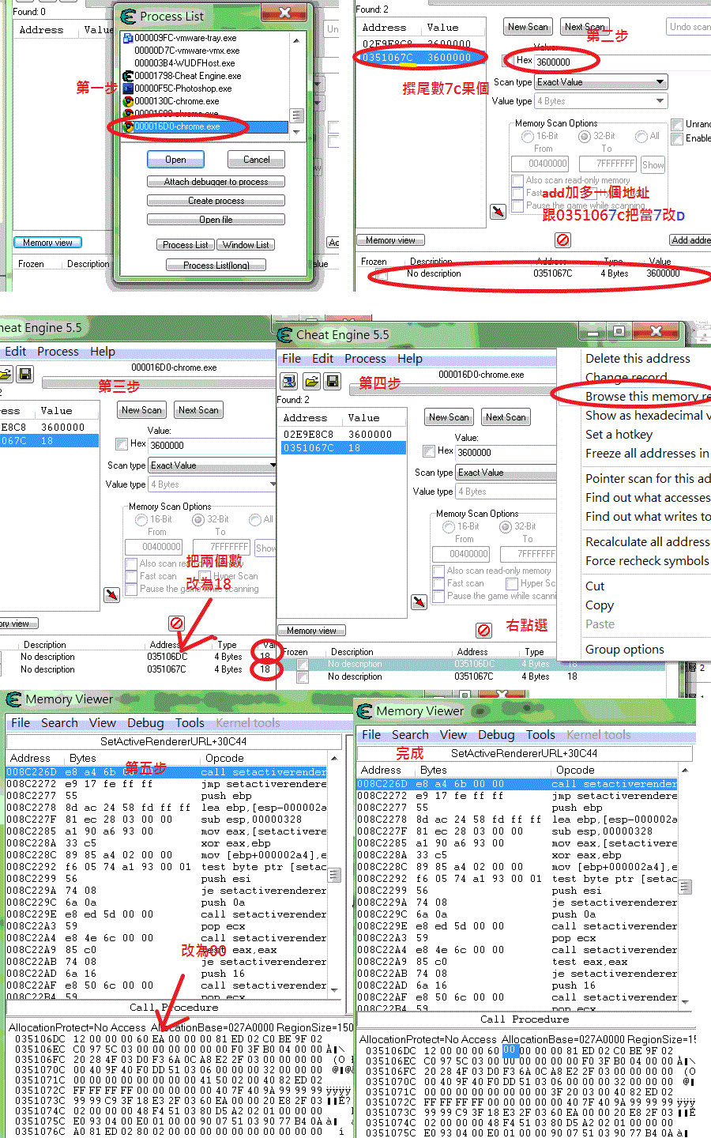The height and width of the screenshot is (1138, 711).
Task: Open Value type dropdown in middle-left window
Action: (x=213, y=484)
